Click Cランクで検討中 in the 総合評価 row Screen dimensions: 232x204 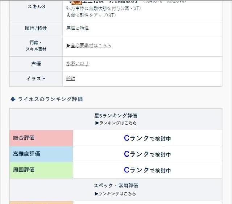147,138
